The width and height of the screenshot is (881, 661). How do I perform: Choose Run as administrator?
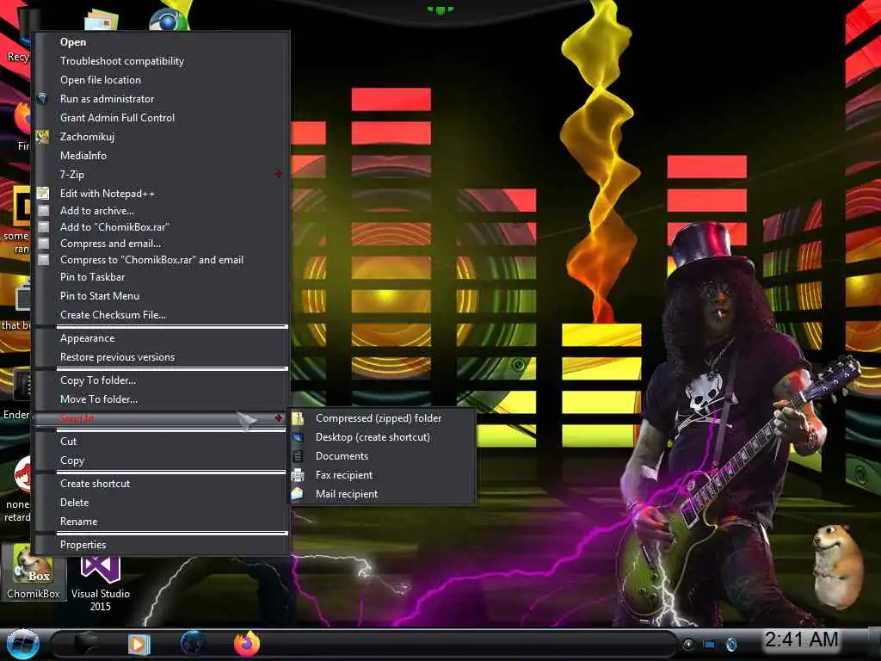(x=161, y=99)
